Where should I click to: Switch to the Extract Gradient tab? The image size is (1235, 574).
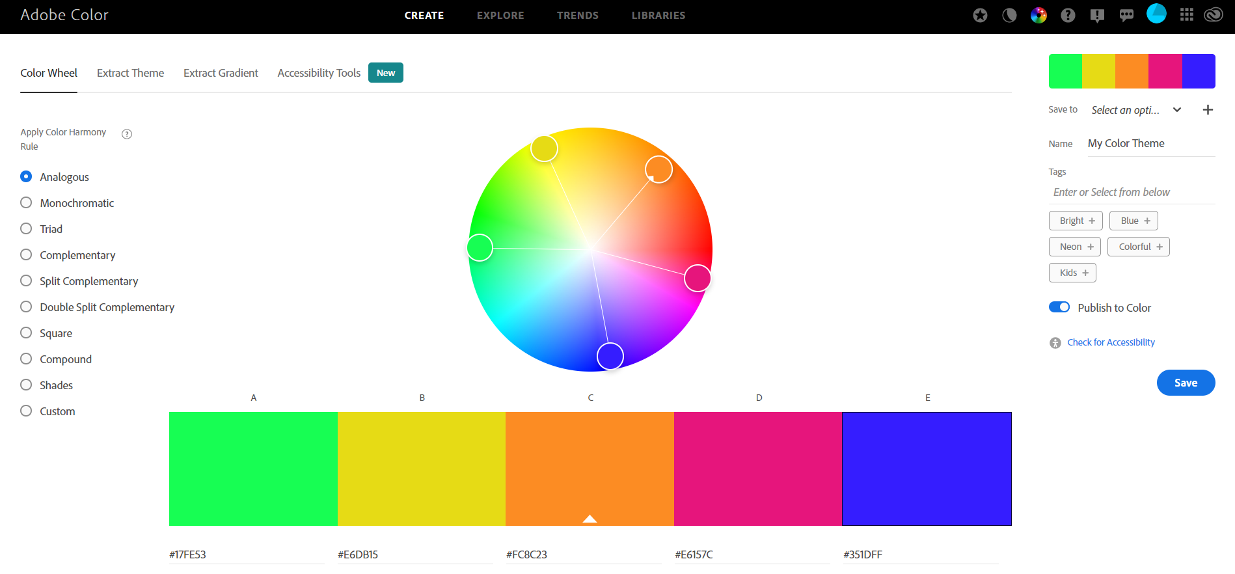(x=221, y=73)
